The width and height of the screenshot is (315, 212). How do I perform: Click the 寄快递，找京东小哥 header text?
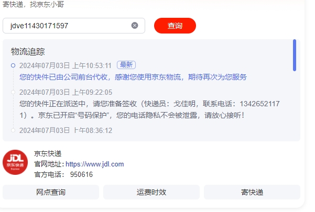[34, 4]
